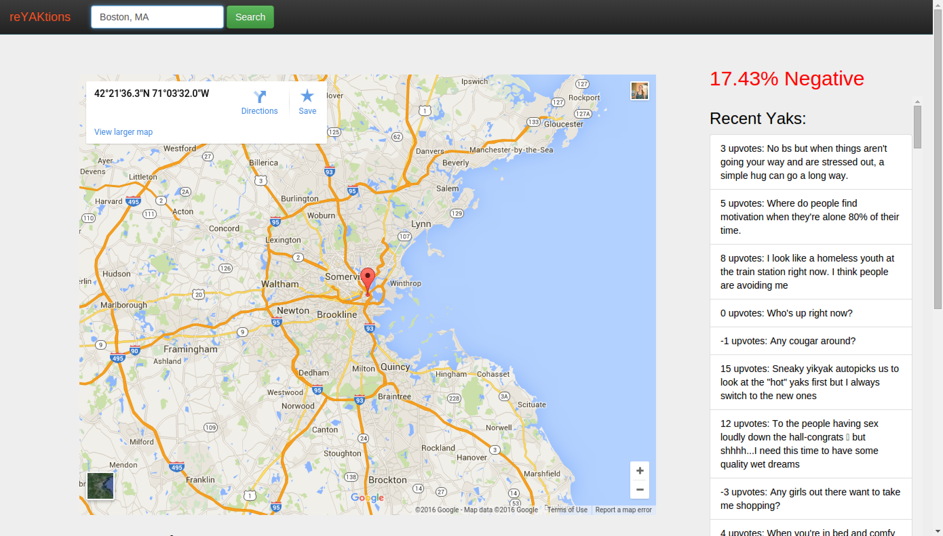Click the yaks list scroll-up arrow
The width and height of the screenshot is (943, 536).
[x=917, y=102]
